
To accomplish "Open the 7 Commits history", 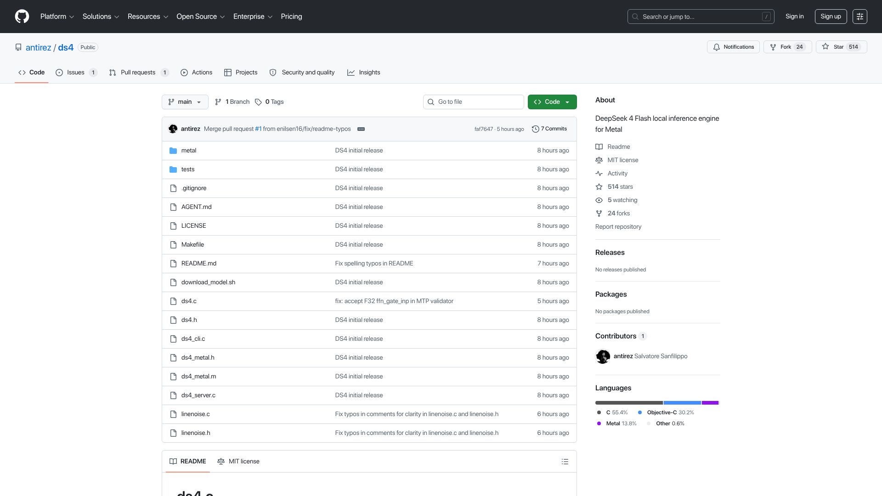I will coord(549,129).
